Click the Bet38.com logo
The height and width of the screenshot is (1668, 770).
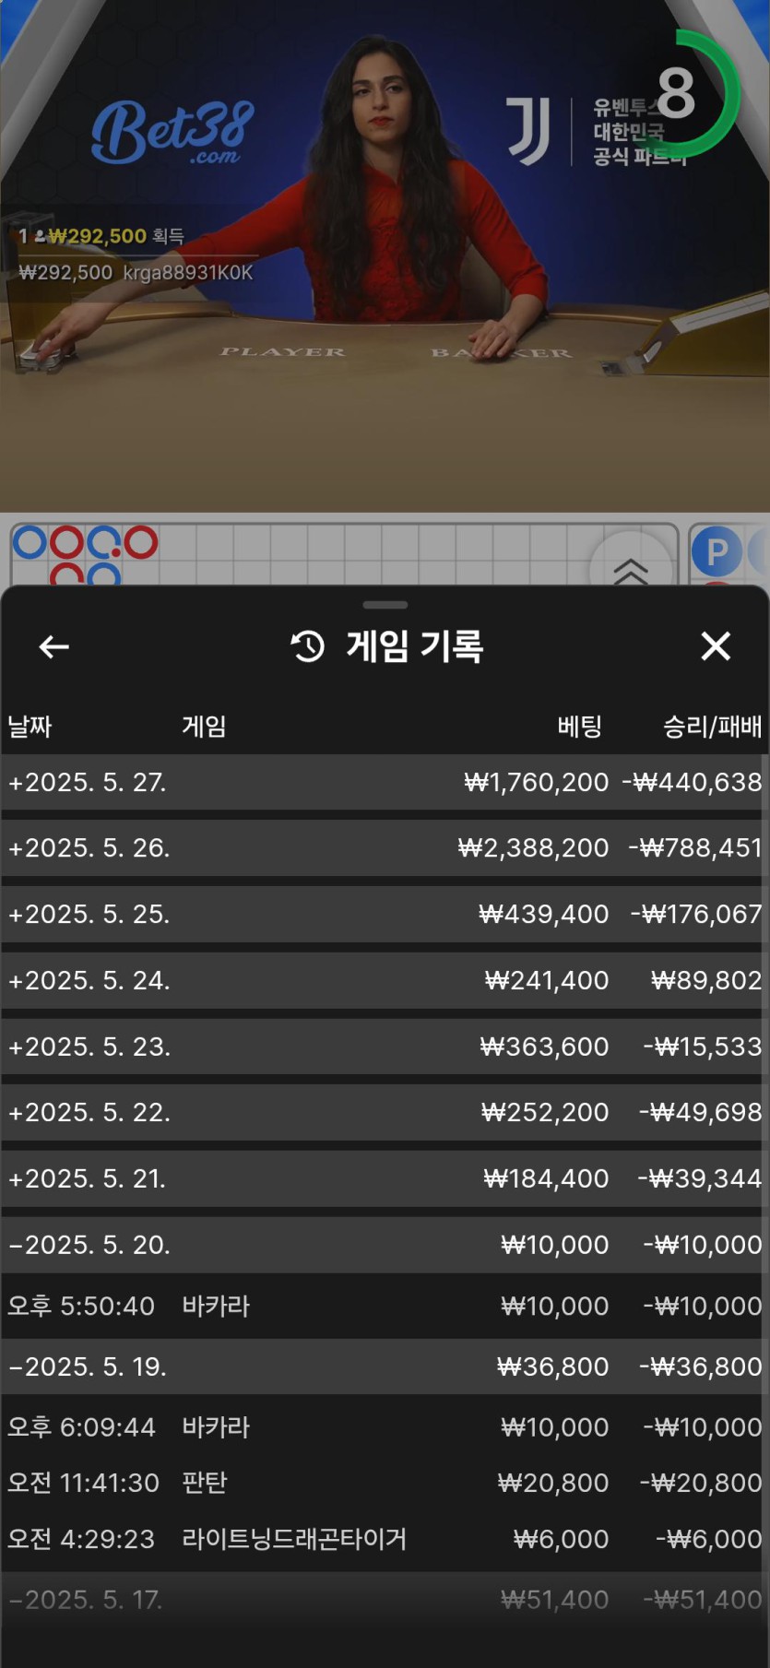[x=172, y=133]
